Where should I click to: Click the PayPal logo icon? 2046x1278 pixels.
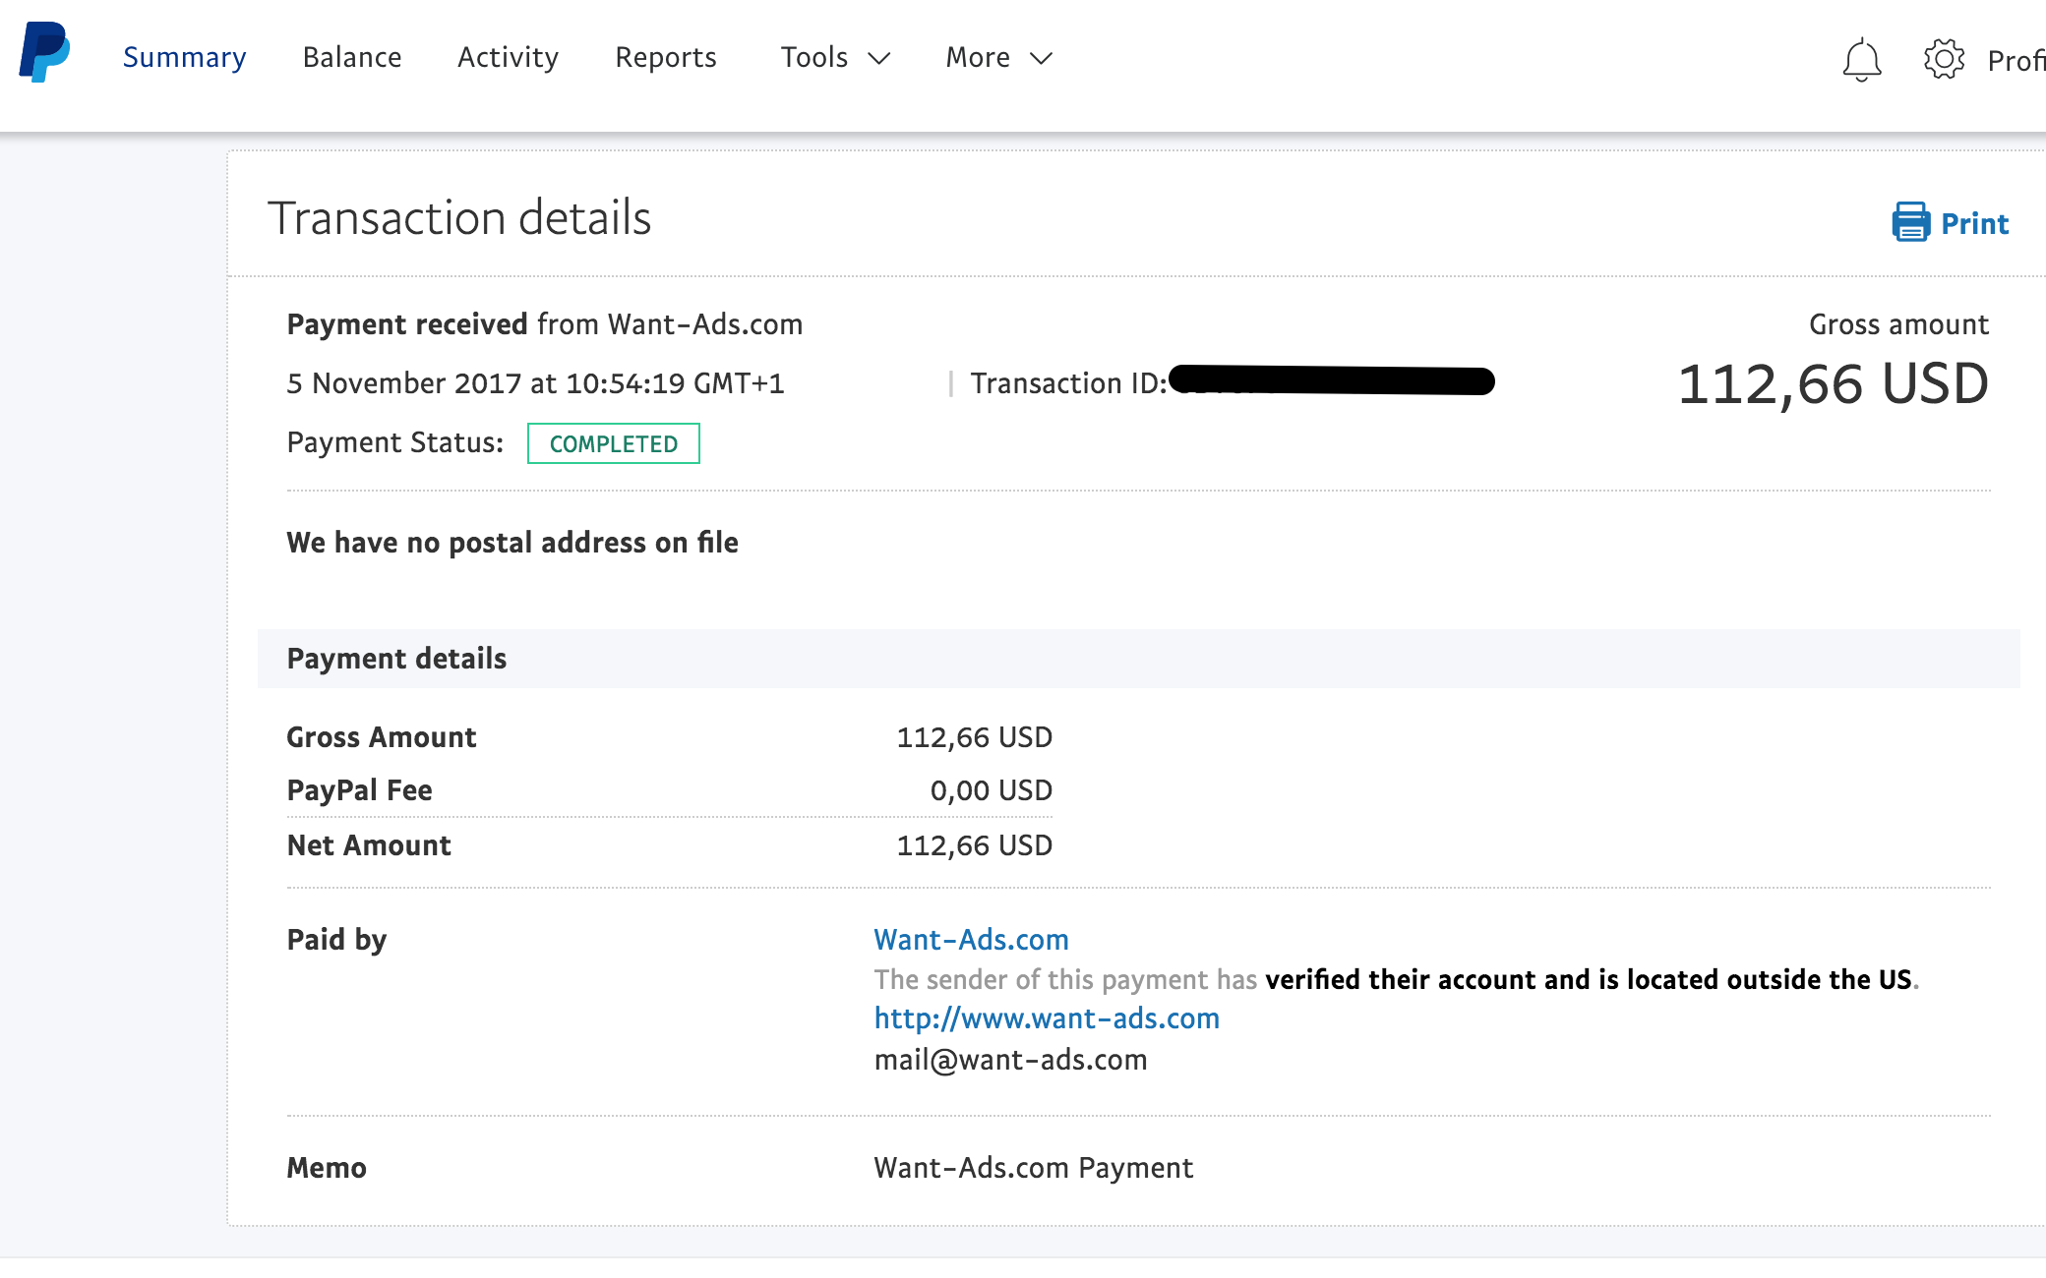click(x=44, y=52)
